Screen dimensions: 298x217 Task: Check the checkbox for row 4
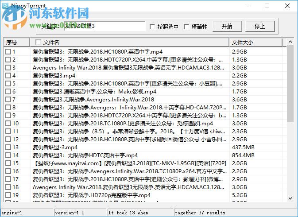coord(8,76)
